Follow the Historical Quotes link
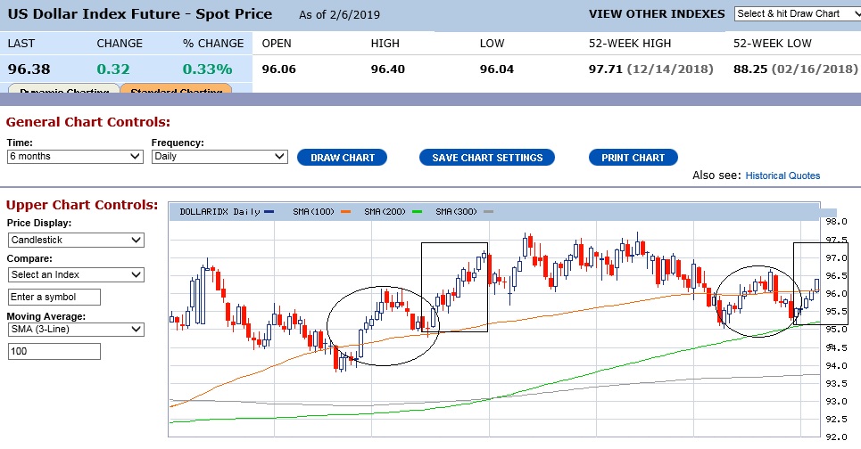This screenshot has width=861, height=449. pyautogui.click(x=782, y=176)
